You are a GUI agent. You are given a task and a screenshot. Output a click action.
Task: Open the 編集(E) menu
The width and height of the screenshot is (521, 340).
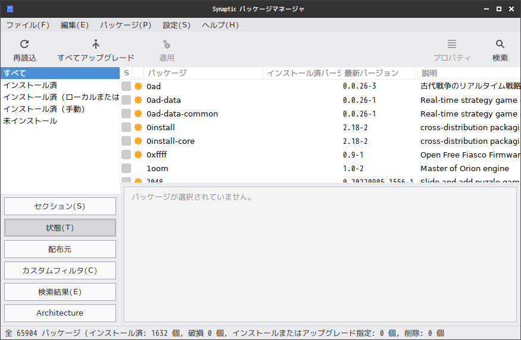75,25
